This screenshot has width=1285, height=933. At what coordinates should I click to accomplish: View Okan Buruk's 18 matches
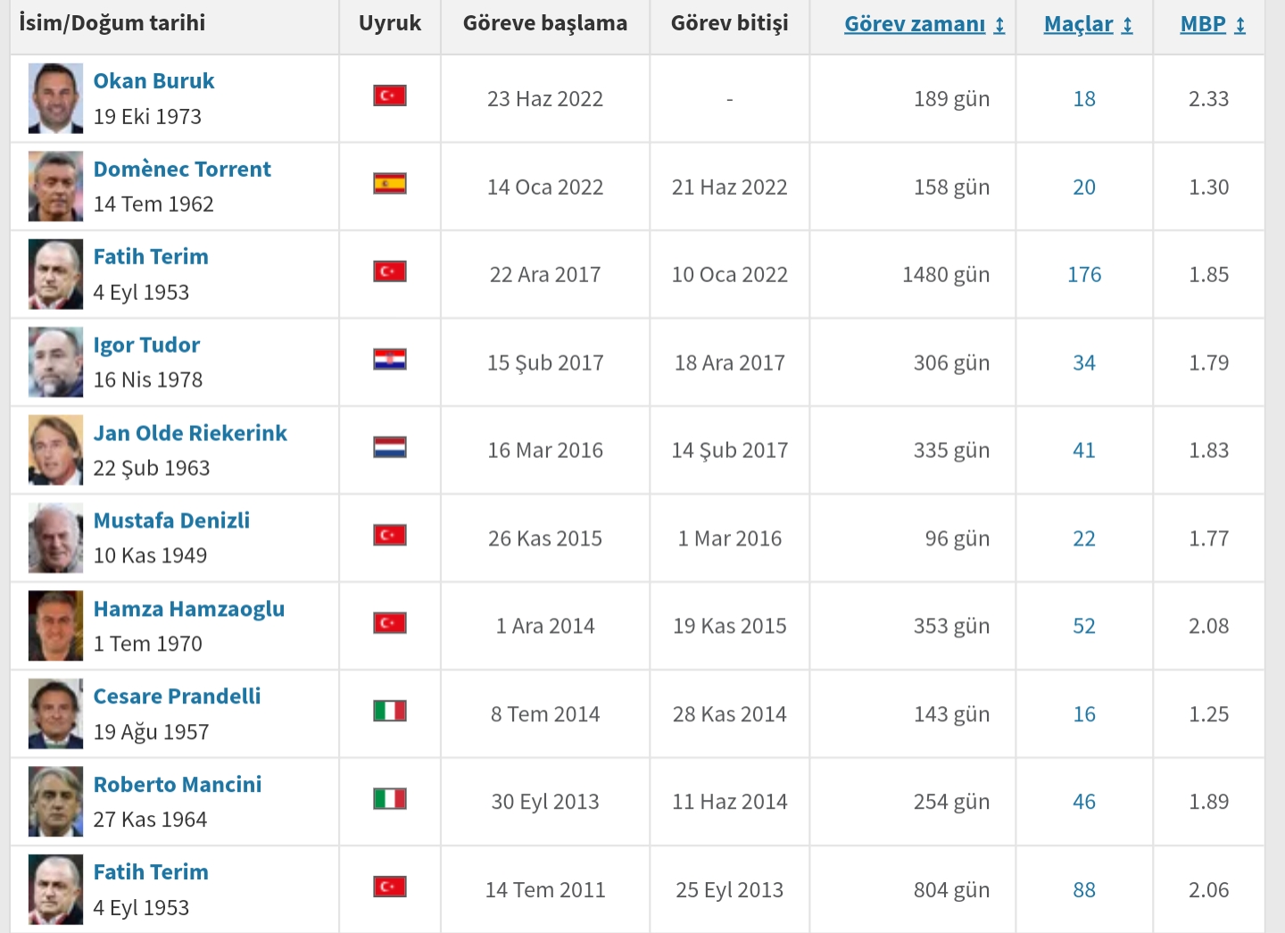click(1084, 99)
